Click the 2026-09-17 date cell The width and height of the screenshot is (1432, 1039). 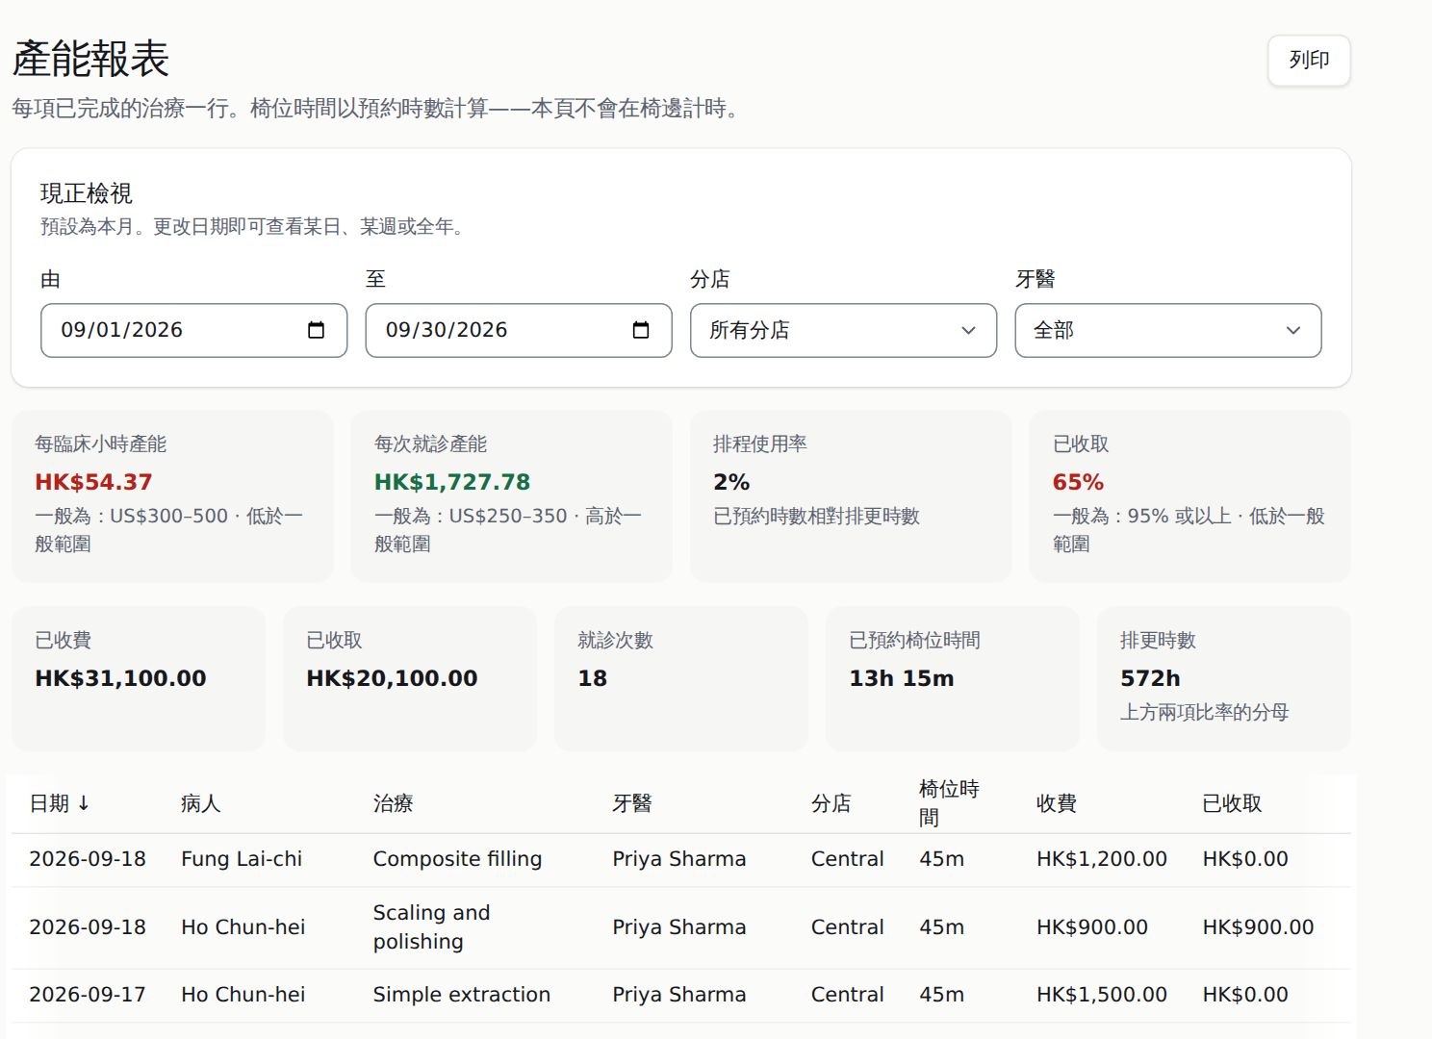(x=88, y=995)
